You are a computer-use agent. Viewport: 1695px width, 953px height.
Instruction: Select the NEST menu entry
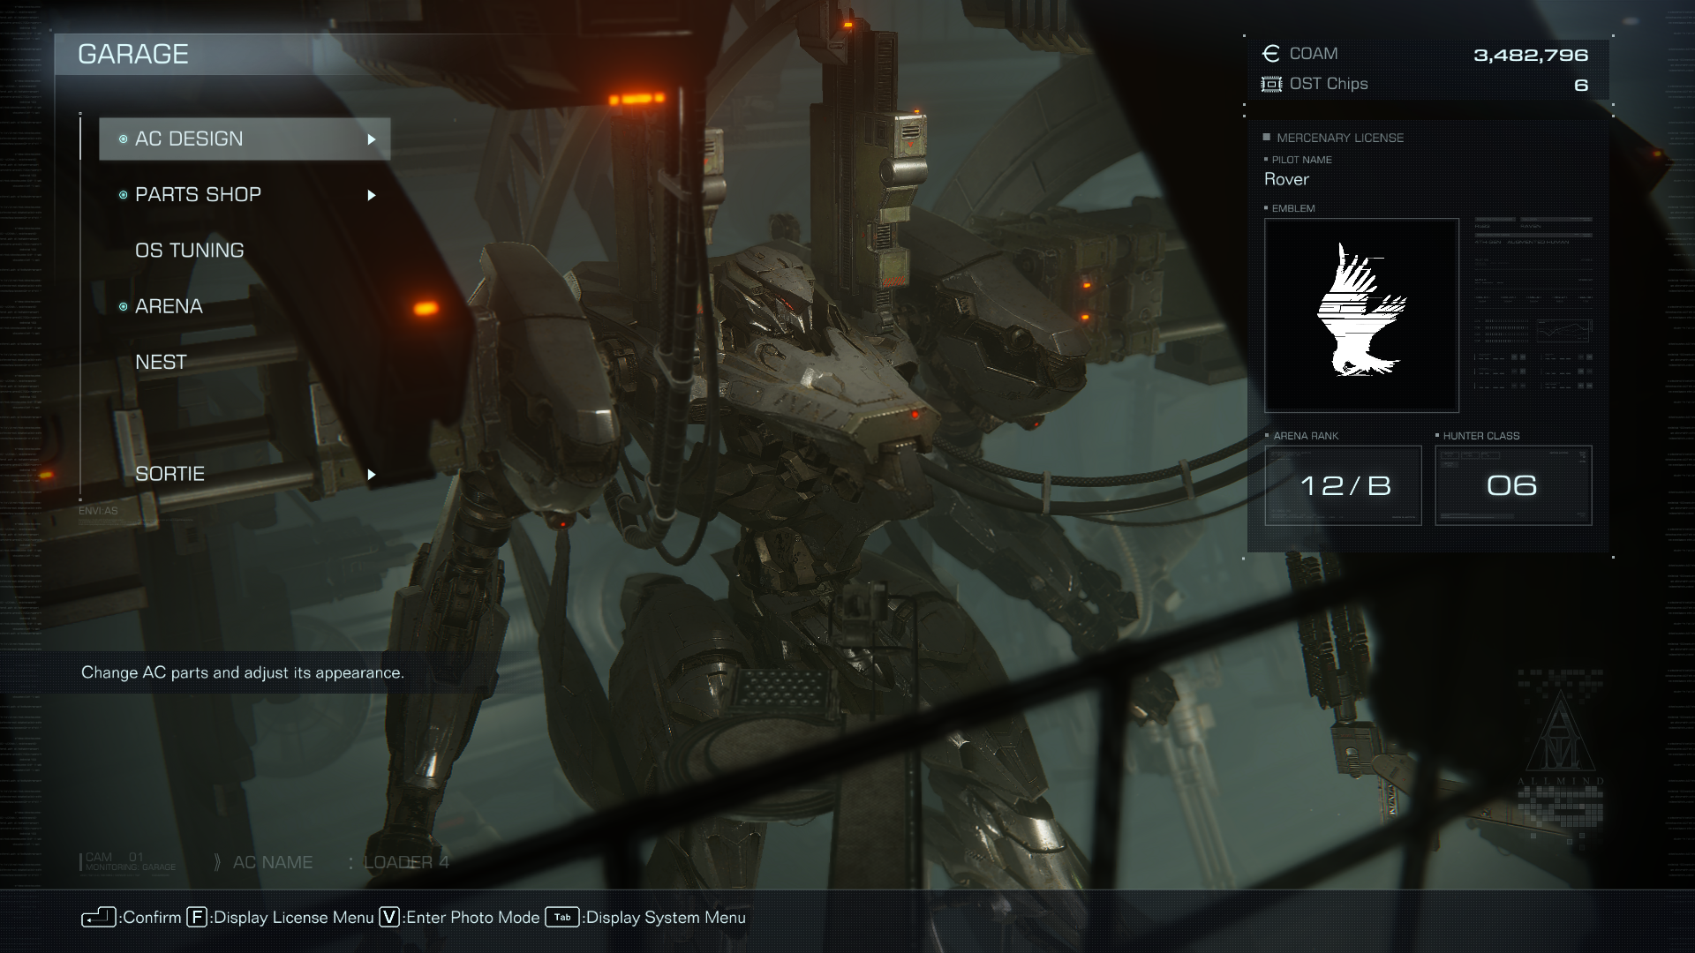(x=161, y=362)
